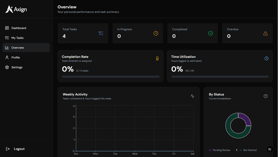
Task: Click the In Progress clock icon
Action: [x=156, y=33]
